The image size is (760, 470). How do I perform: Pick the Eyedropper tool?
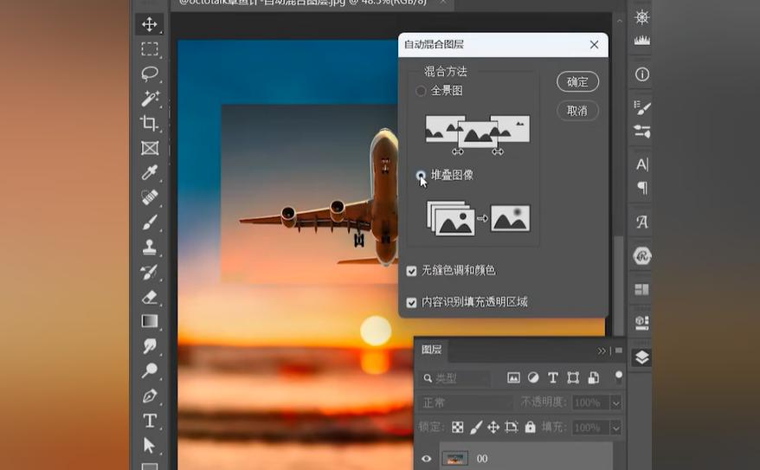click(x=150, y=172)
